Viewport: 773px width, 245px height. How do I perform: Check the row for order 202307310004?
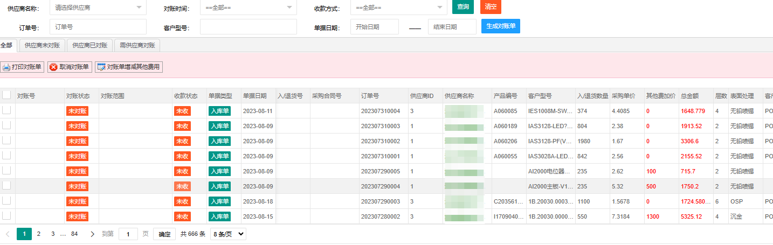coord(6,110)
